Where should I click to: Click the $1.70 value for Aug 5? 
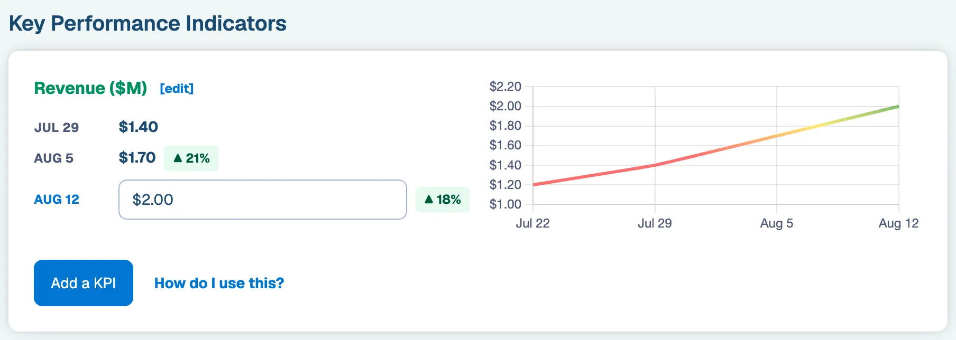137,157
